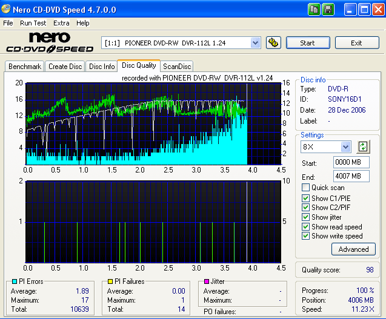The width and height of the screenshot is (386, 319).
Task: Switch to the Benchmark tab
Action: coord(25,67)
